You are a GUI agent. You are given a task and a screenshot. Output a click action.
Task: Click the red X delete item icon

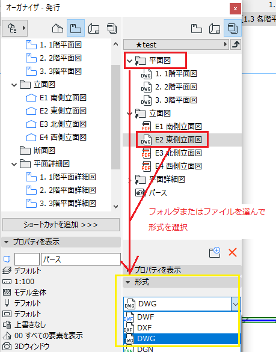click(x=233, y=252)
